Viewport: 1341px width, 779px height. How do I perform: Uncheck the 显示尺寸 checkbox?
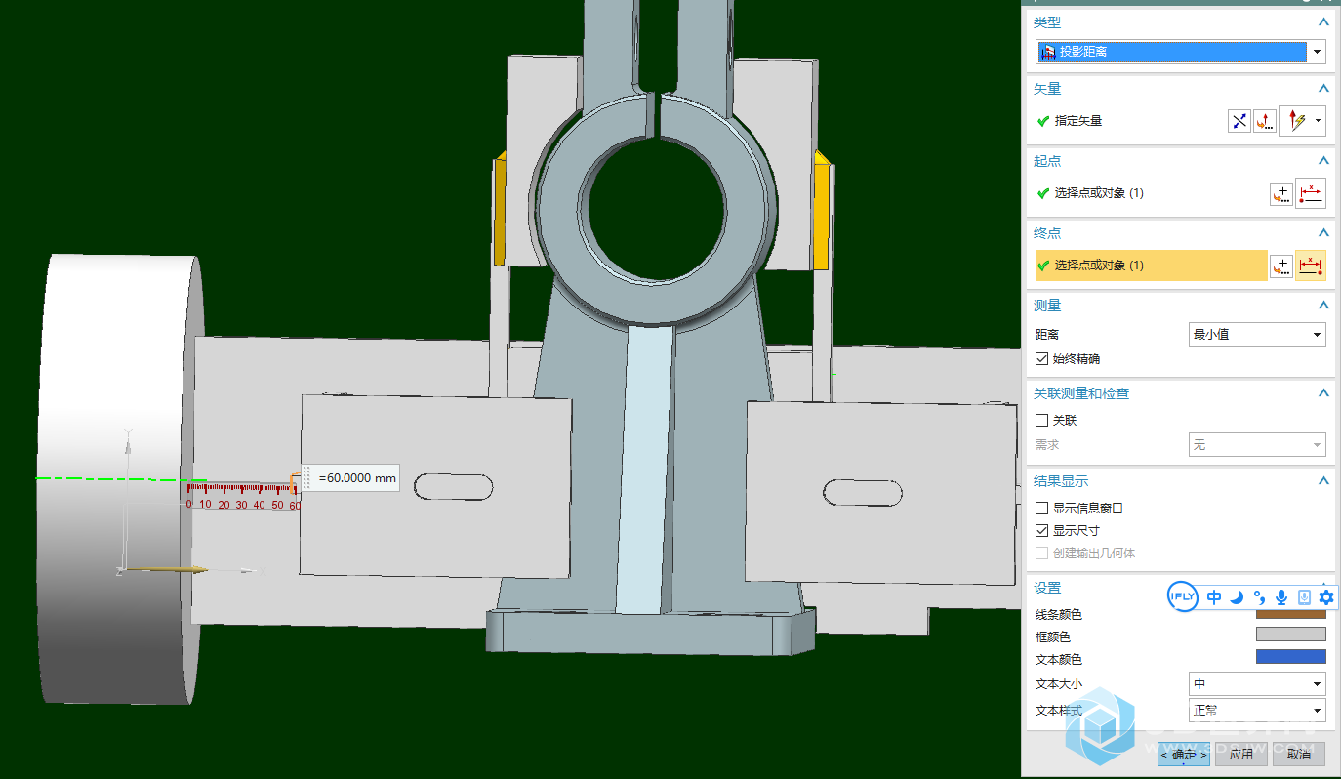[1041, 531]
